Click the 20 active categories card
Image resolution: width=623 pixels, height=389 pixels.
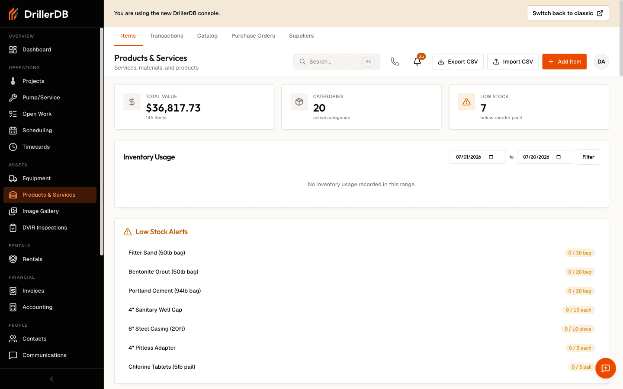[x=362, y=107]
